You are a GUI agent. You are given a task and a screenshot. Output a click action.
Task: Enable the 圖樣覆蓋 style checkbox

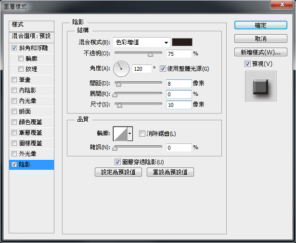tap(14, 143)
